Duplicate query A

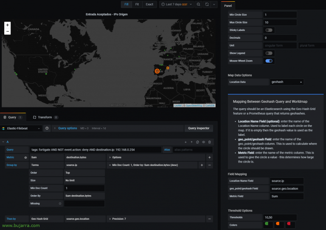(x=197, y=142)
